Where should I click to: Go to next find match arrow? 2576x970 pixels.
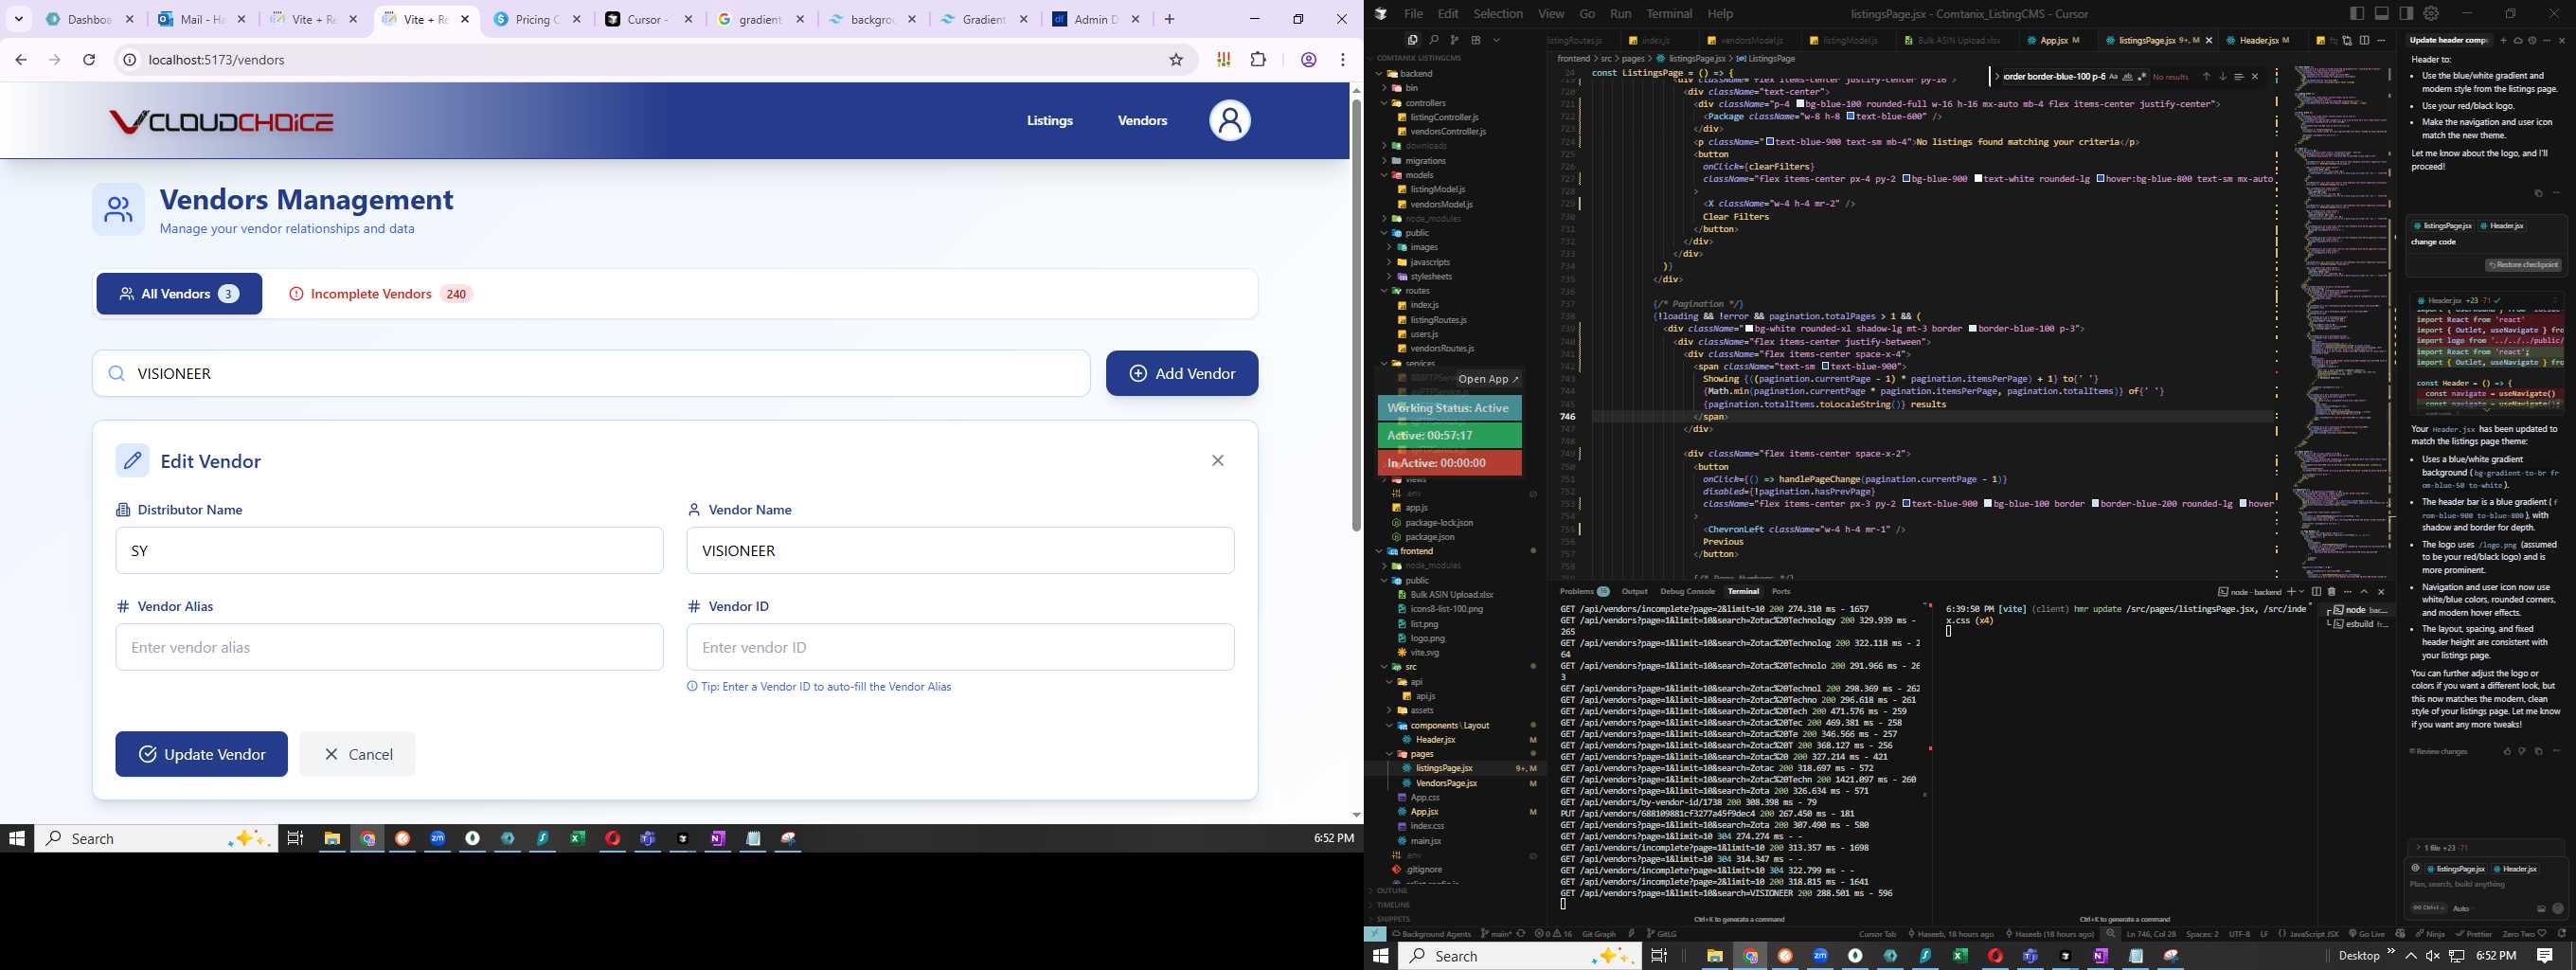click(x=2223, y=77)
